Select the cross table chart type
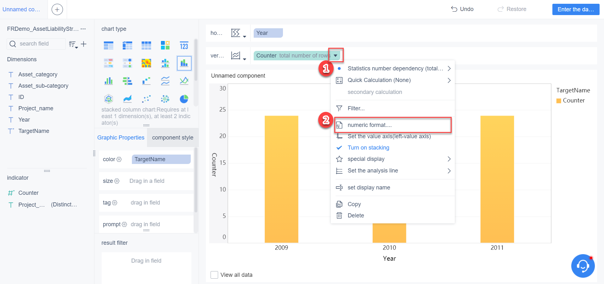The image size is (604, 284). pyautogui.click(x=127, y=46)
